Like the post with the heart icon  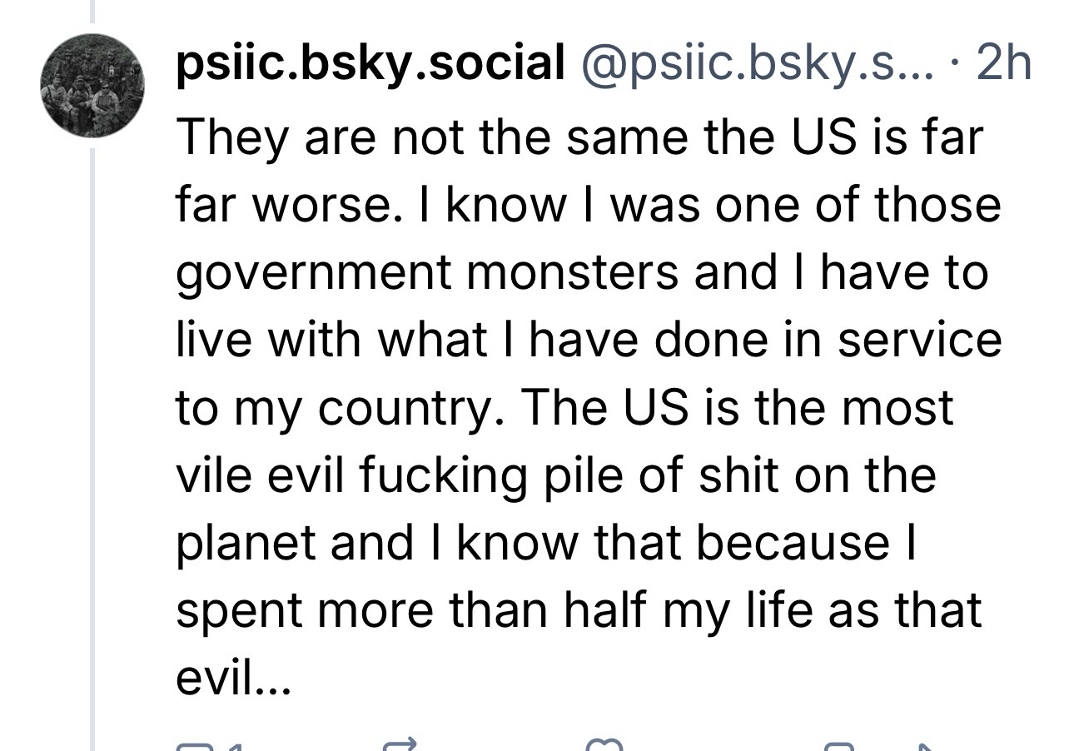point(605,744)
